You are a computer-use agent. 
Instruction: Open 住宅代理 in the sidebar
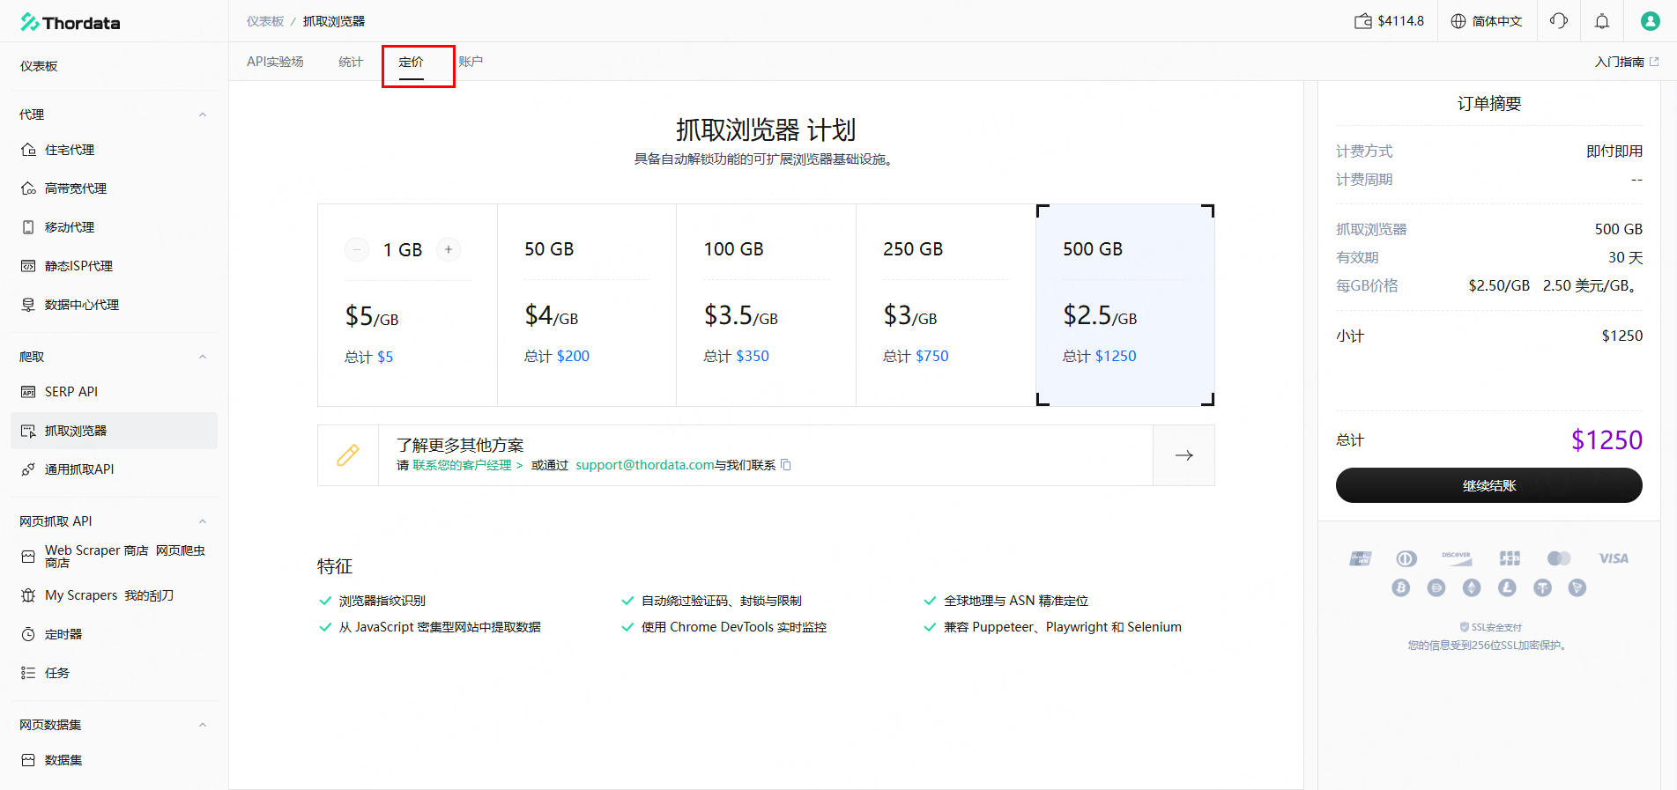point(70,150)
